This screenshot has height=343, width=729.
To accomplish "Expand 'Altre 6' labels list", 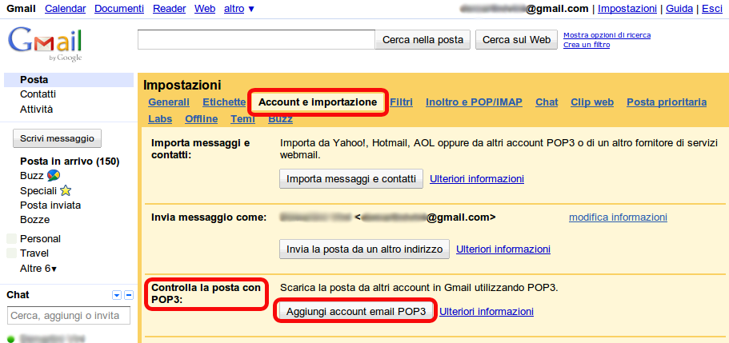I will (38, 268).
